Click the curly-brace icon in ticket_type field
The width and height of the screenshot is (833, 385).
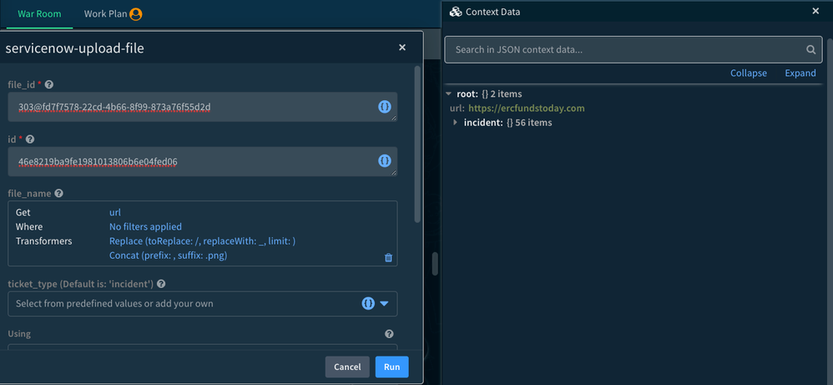point(367,304)
